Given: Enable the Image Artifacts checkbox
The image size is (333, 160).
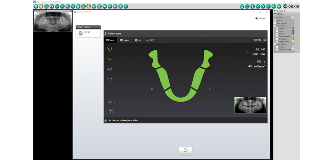Looking at the screenshot, I should (x=275, y=44).
